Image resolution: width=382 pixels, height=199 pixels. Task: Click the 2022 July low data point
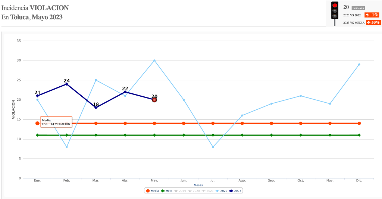point(213,147)
